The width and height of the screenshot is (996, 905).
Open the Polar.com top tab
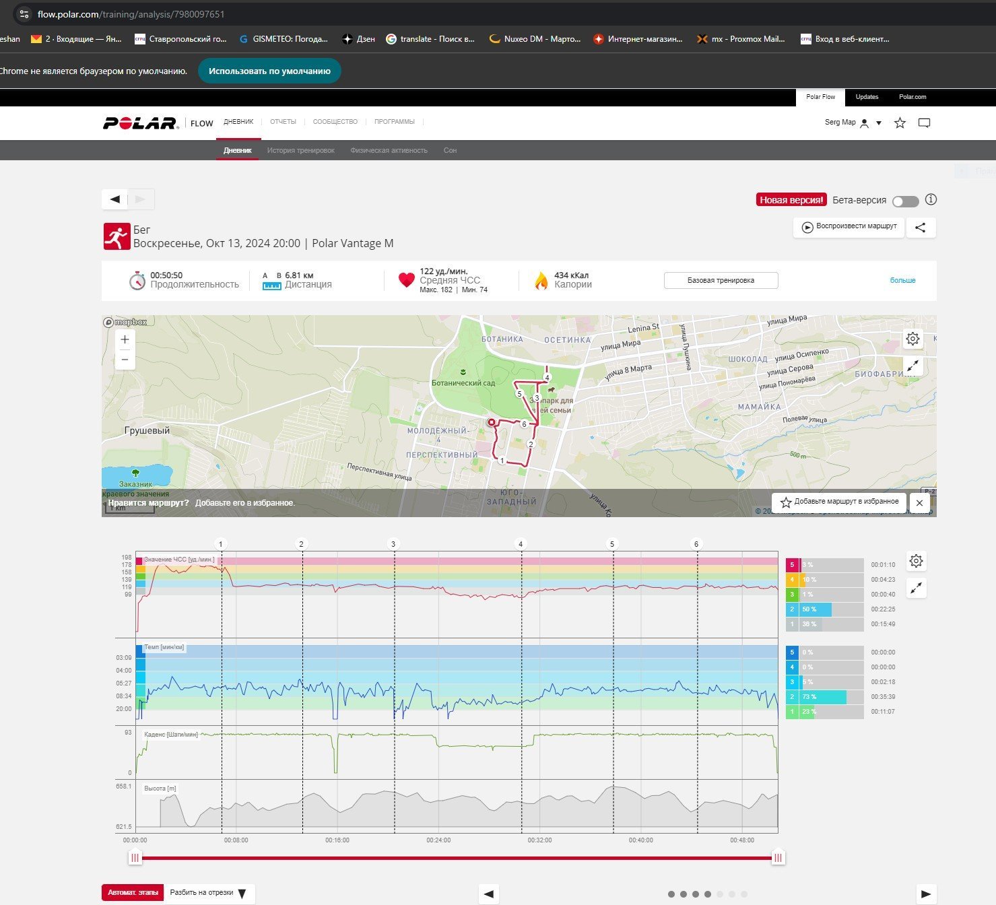[x=912, y=97]
